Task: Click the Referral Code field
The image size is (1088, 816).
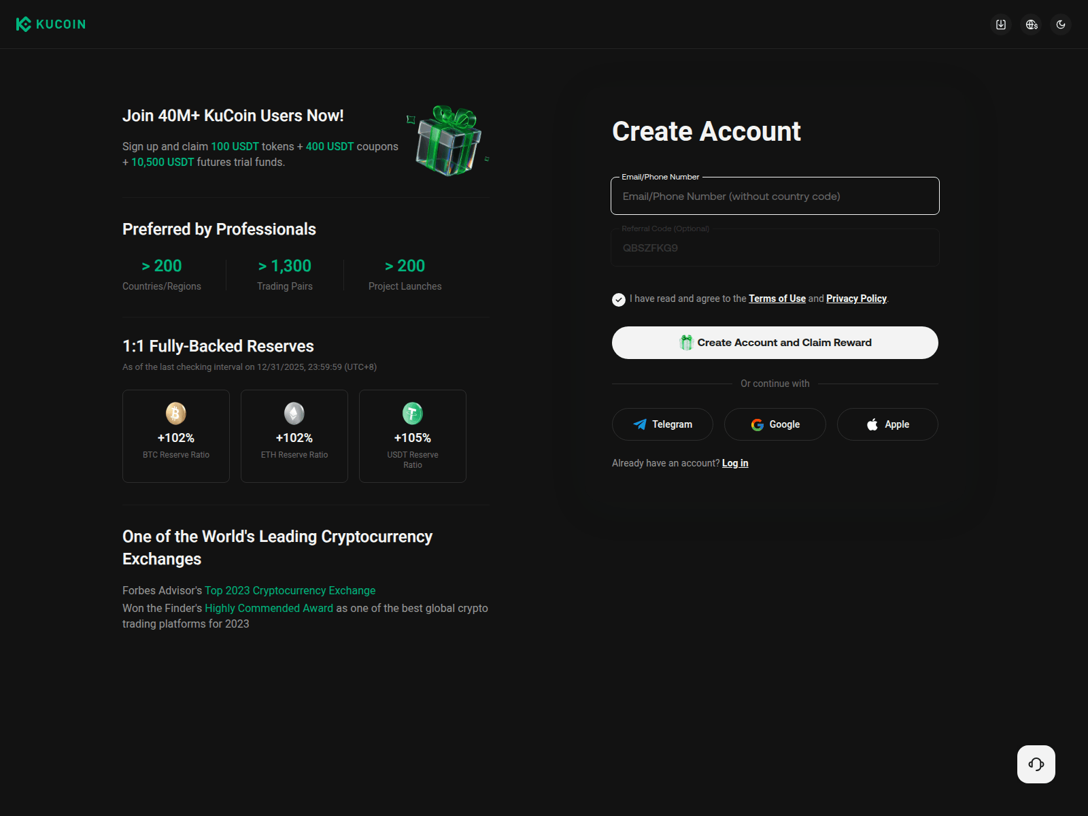Action: tap(775, 248)
